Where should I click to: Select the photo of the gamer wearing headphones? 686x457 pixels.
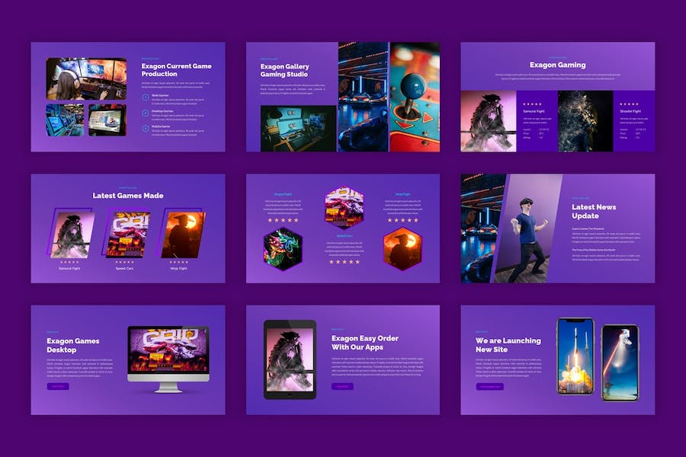click(87, 78)
